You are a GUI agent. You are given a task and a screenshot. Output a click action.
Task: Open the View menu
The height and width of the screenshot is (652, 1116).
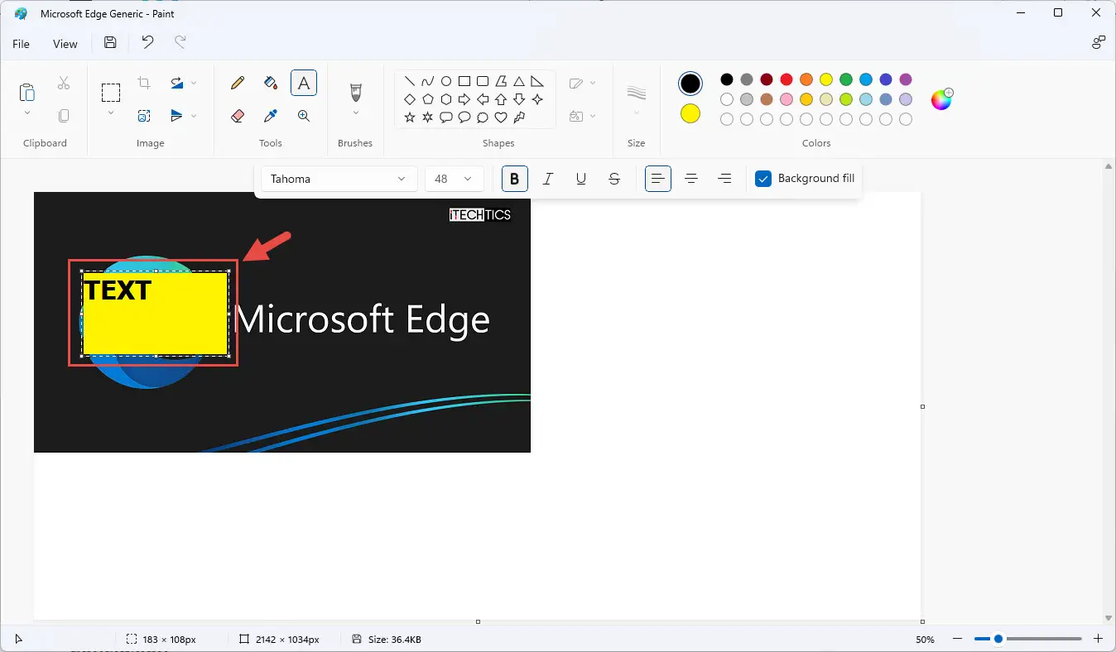(x=65, y=44)
